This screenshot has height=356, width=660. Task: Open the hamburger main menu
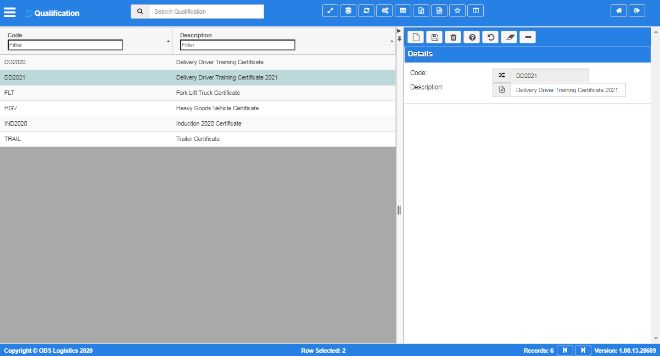coord(10,12)
